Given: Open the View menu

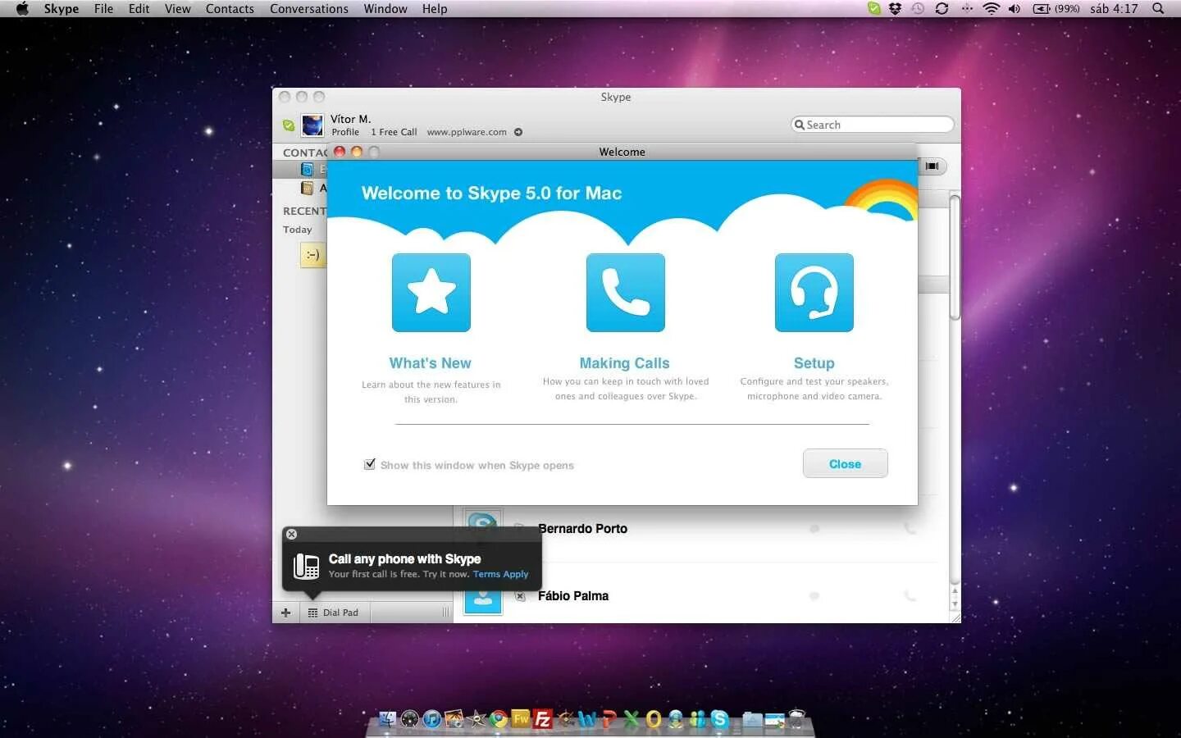Looking at the screenshot, I should pyautogui.click(x=177, y=9).
